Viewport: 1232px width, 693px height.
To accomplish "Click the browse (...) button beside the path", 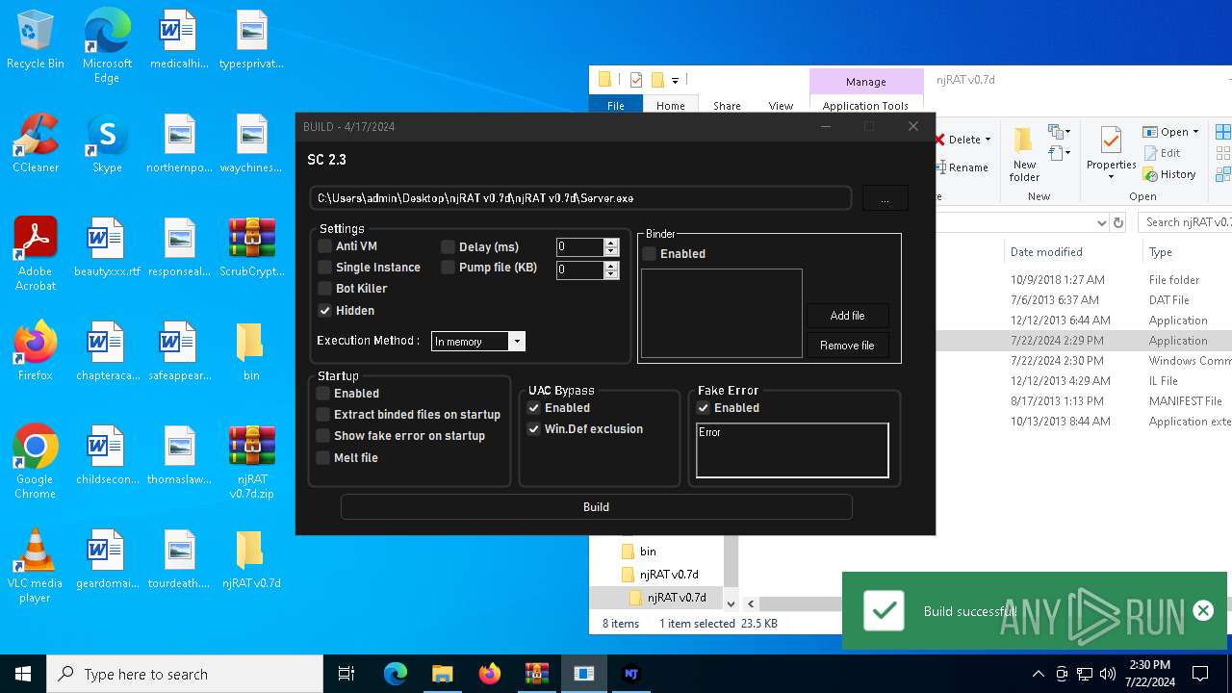I will click(x=885, y=198).
